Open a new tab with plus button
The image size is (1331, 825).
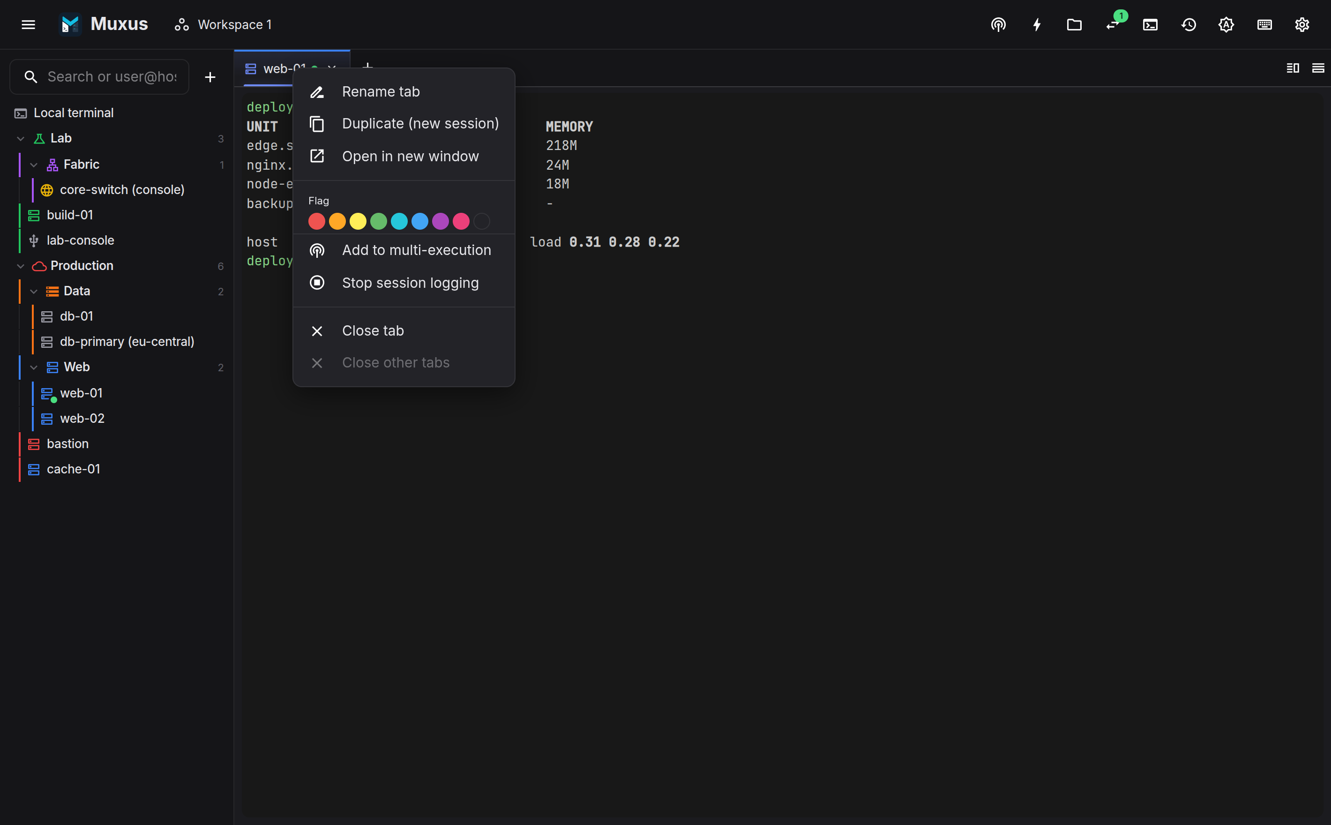(x=367, y=66)
